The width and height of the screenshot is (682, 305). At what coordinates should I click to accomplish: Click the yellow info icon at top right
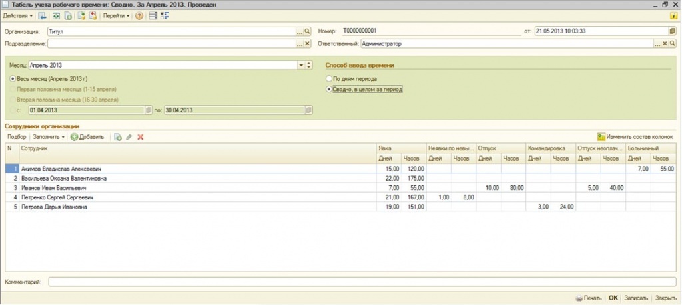[x=672, y=15]
